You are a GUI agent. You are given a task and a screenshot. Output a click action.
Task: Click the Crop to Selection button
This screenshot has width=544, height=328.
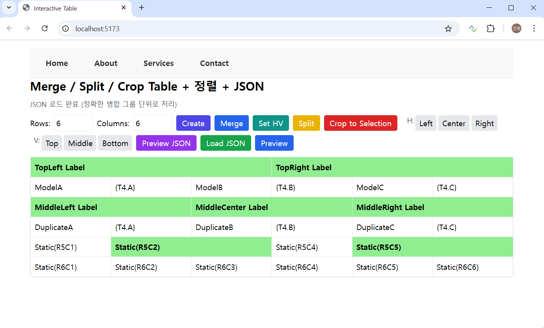[x=360, y=123]
